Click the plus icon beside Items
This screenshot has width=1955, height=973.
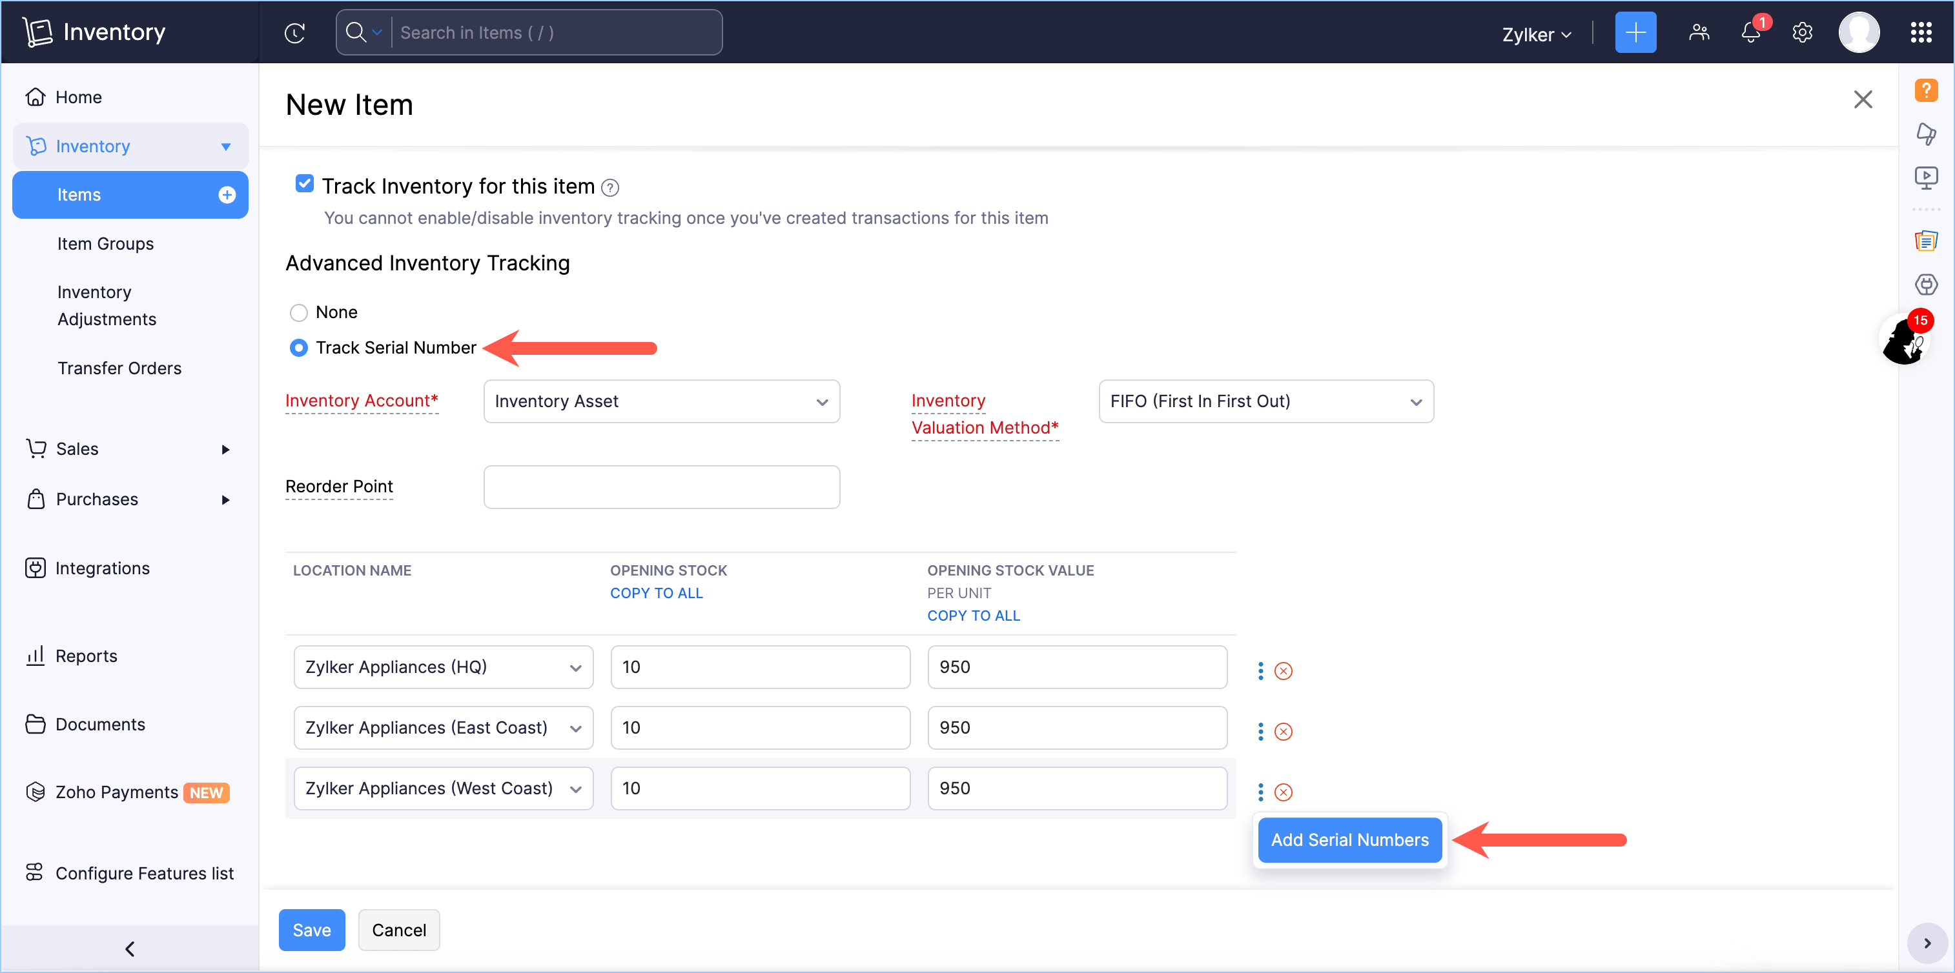click(226, 195)
